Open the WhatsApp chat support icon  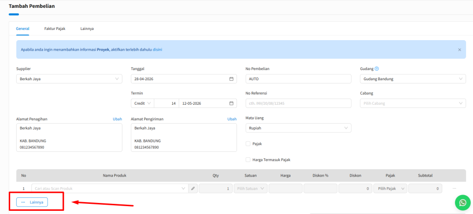point(462,202)
